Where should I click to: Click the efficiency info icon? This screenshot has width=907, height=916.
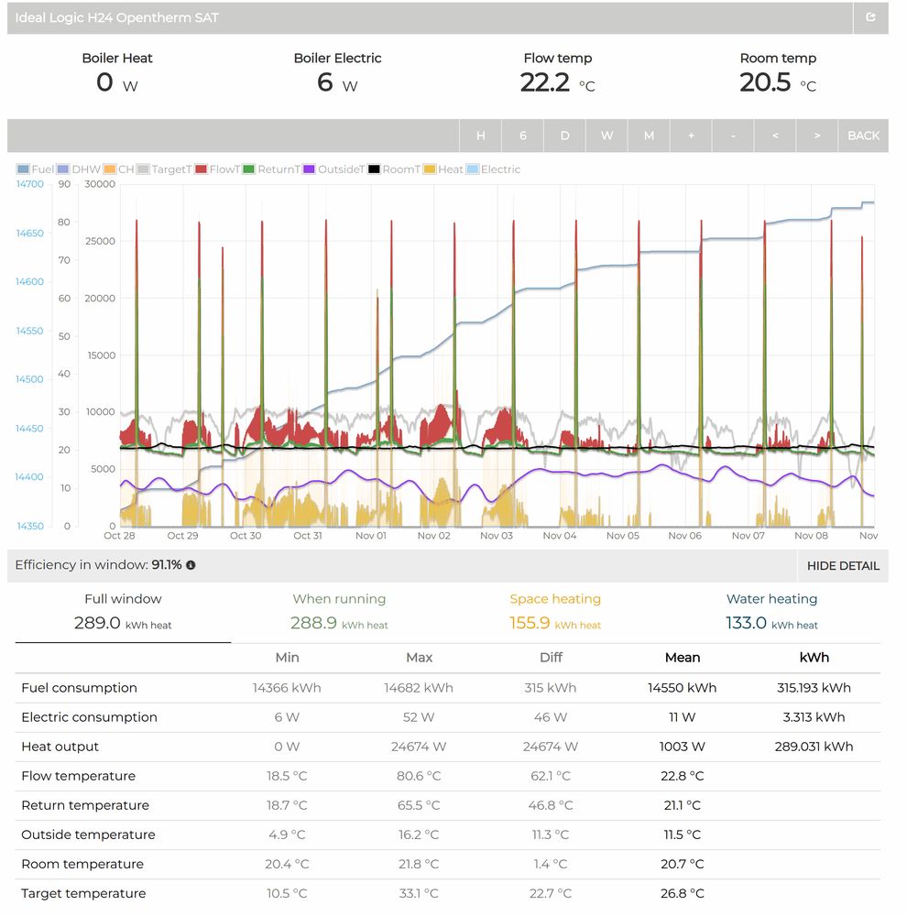coord(191,565)
